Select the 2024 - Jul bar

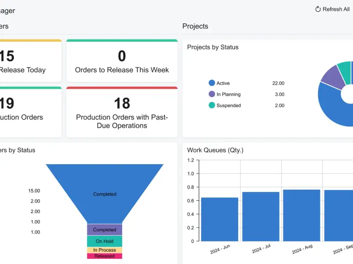tap(261, 216)
